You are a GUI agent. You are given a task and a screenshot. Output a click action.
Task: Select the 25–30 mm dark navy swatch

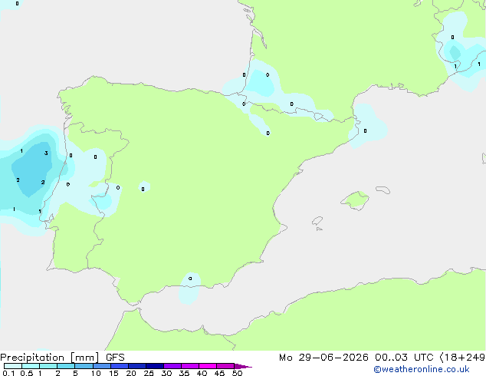(x=155, y=366)
